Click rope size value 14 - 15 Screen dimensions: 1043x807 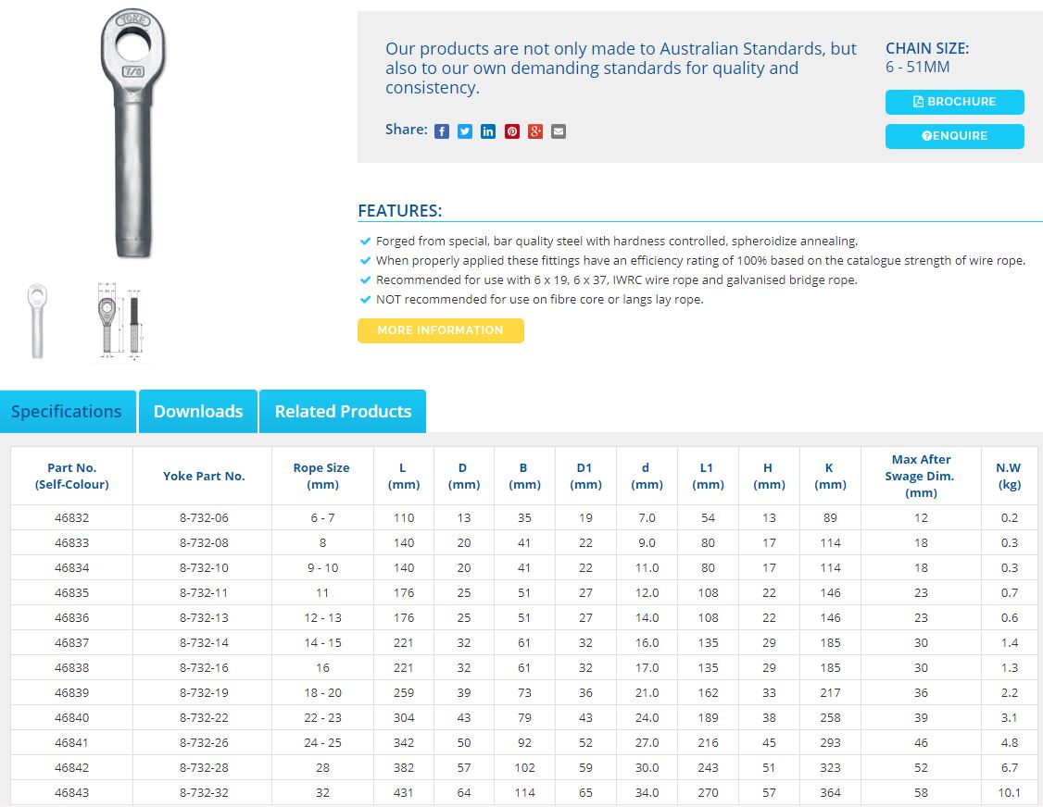tap(322, 643)
